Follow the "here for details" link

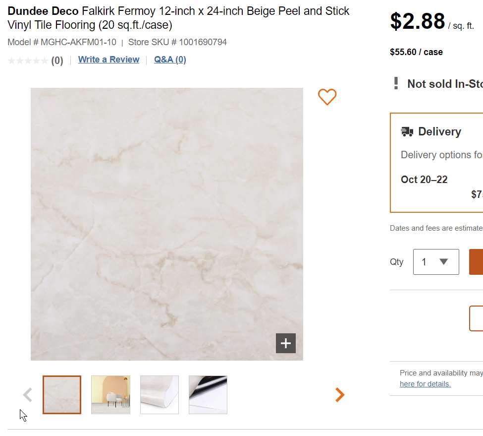(425, 384)
